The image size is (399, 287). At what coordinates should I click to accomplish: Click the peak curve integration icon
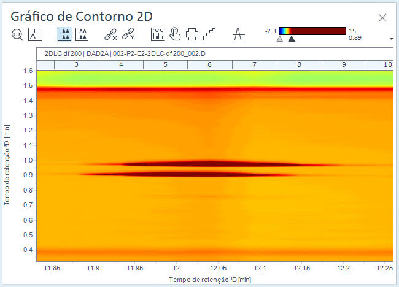[x=238, y=34]
